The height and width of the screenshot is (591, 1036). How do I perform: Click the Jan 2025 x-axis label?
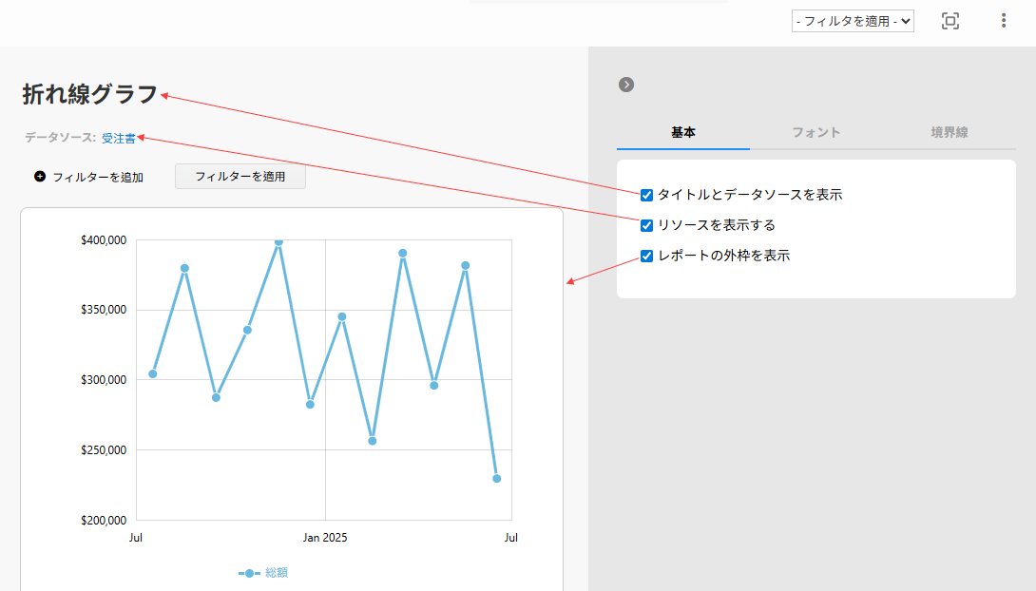325,538
